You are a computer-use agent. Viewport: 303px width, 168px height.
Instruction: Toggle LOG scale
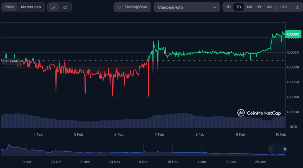(x=283, y=7)
